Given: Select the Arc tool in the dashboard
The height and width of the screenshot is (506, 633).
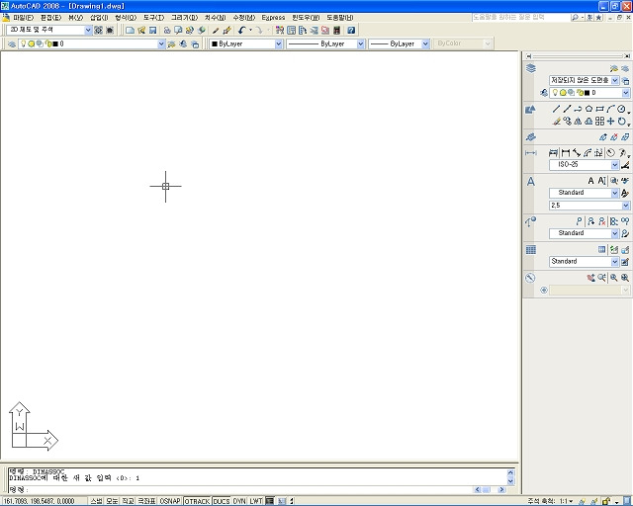Looking at the screenshot, I should [x=610, y=109].
